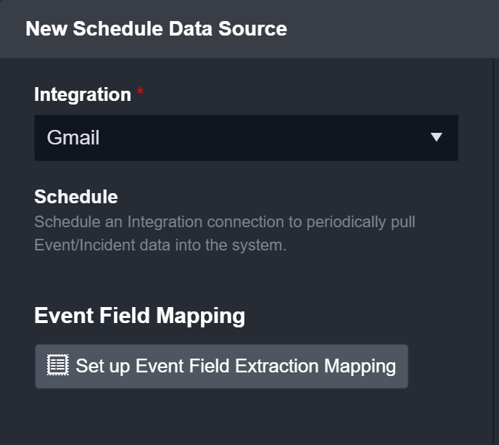This screenshot has height=445, width=499.
Task: Click the empty middle area of the Integration field
Action: coord(254,137)
